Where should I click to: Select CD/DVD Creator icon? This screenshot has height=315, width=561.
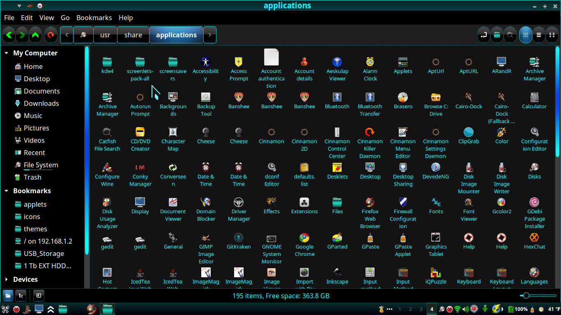click(140, 132)
